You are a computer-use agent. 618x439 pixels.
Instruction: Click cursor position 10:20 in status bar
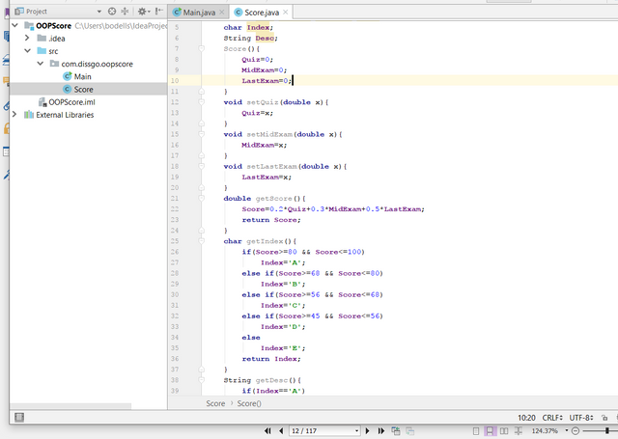(x=526, y=418)
